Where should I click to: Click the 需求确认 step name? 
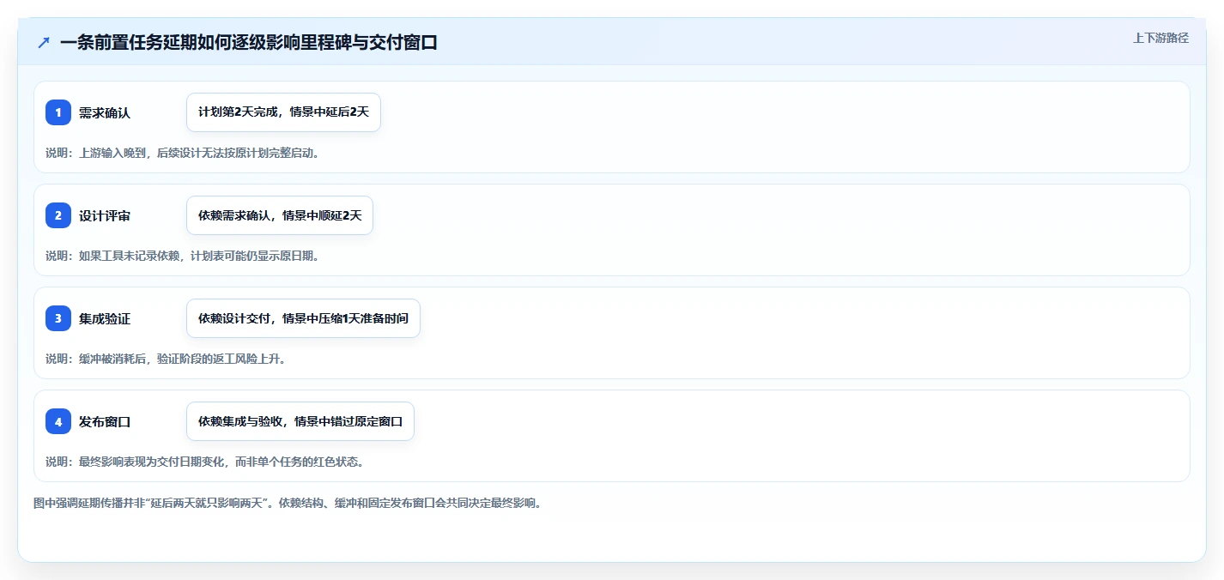tap(105, 112)
